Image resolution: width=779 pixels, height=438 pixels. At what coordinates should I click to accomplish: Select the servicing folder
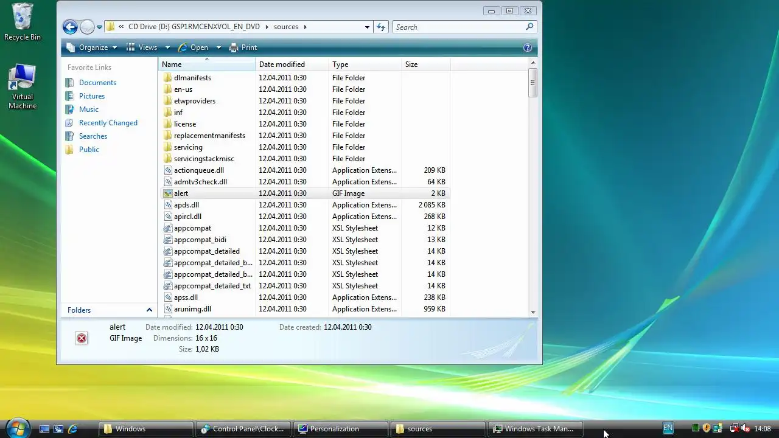pyautogui.click(x=188, y=147)
